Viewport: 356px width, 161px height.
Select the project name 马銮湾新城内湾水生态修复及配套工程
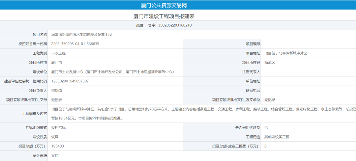click(x=81, y=35)
